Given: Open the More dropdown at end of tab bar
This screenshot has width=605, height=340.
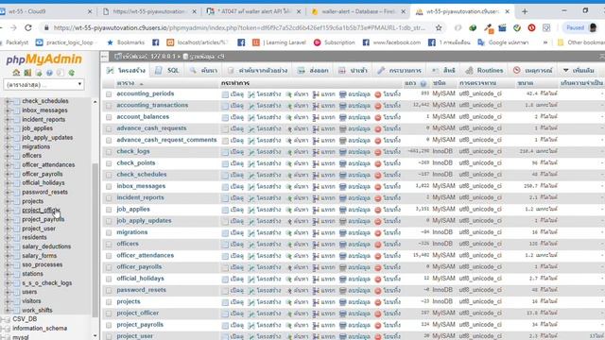Looking at the screenshot, I should (x=579, y=71).
